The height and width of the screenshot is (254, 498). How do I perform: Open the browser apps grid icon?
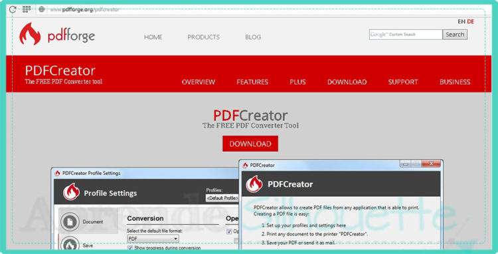click(x=27, y=9)
